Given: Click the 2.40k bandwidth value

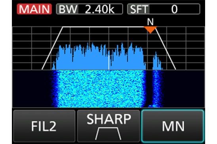Looking at the screenshot, I should click(100, 9).
